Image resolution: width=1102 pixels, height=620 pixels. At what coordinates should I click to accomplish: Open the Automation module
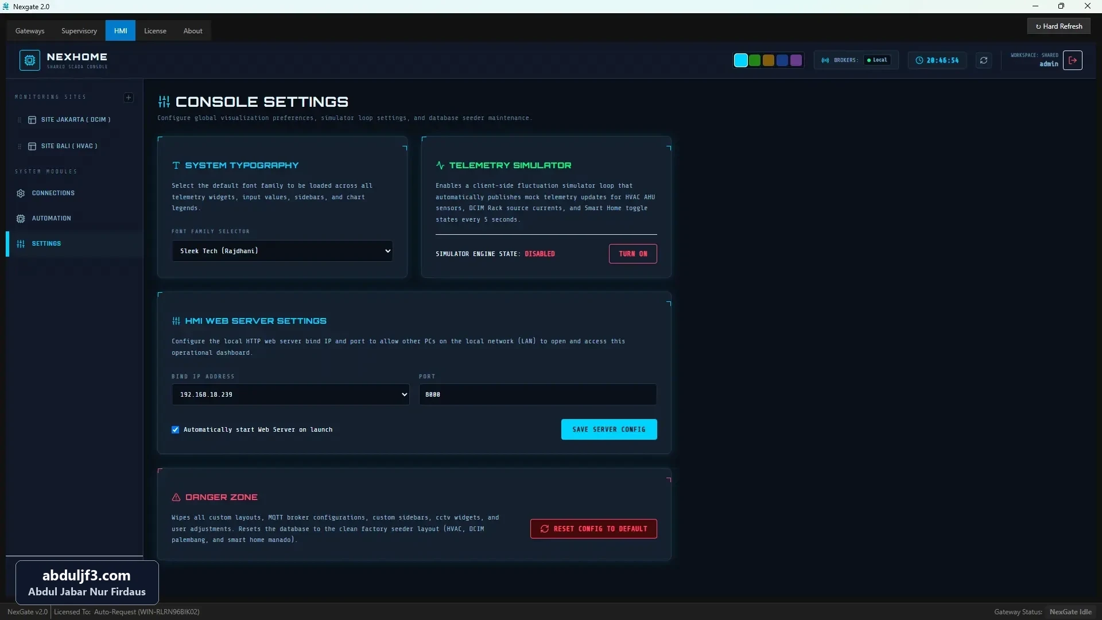tap(75, 219)
